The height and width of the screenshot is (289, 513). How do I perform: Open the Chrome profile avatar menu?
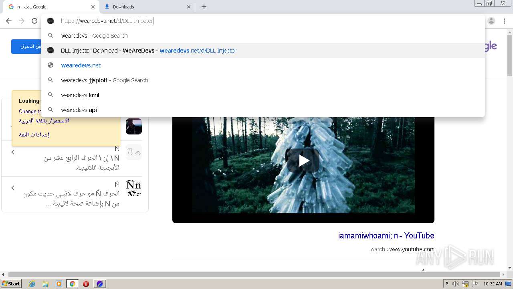coord(491,21)
